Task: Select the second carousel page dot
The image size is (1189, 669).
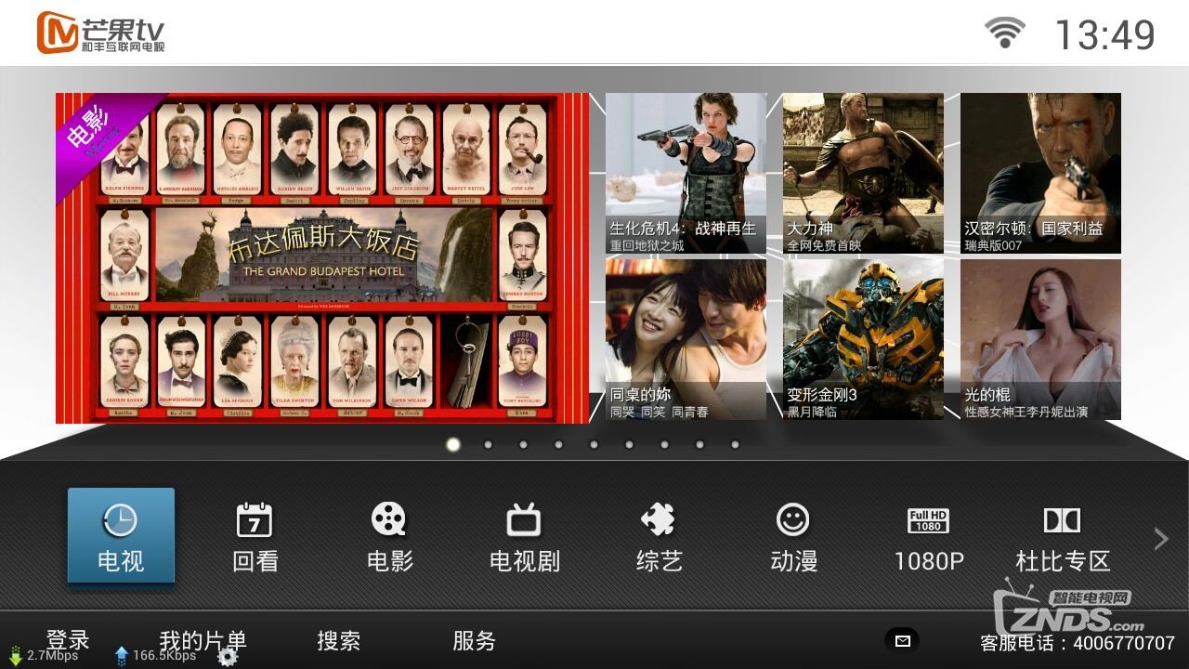Action: tap(488, 444)
